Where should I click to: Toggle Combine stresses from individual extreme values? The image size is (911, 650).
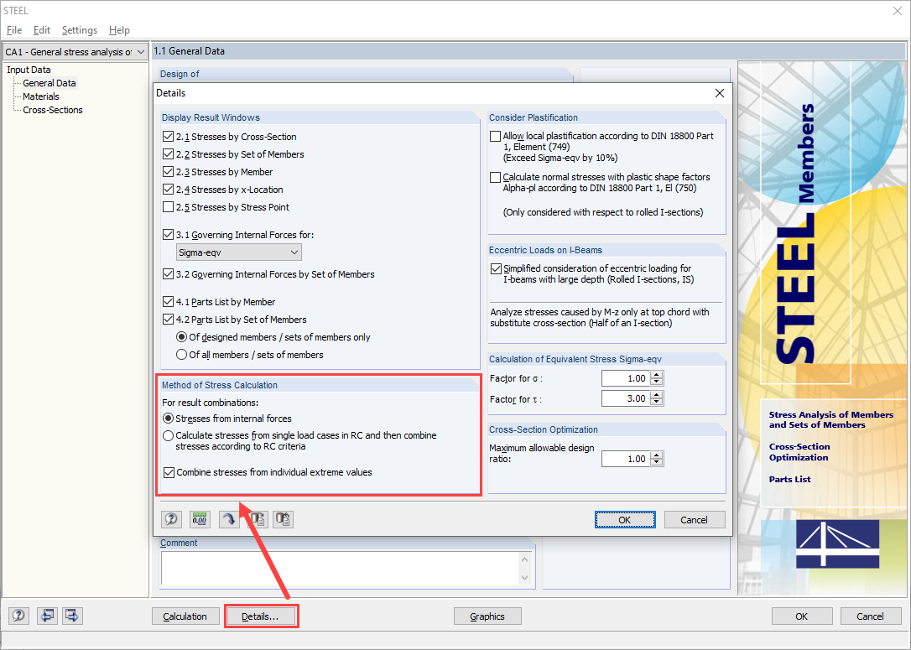click(169, 472)
